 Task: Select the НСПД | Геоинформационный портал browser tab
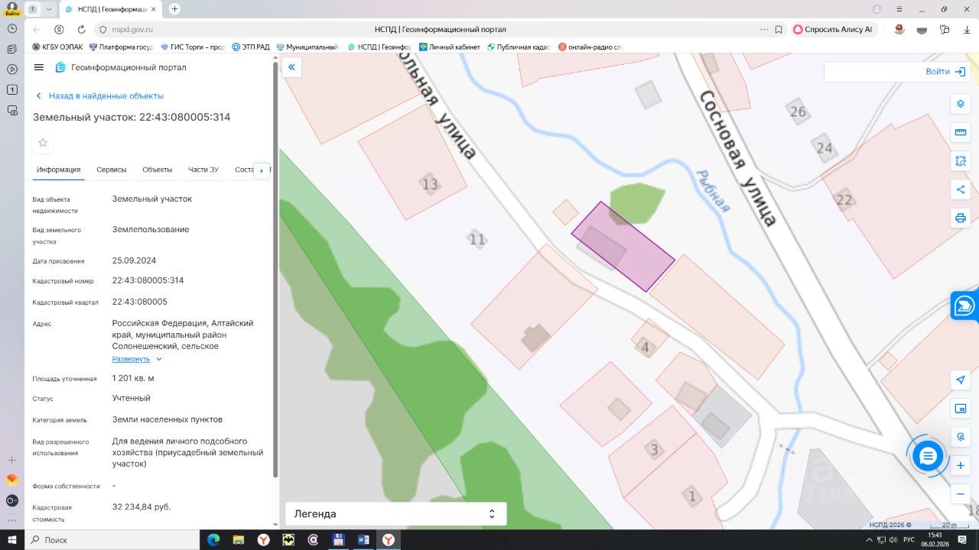click(x=111, y=9)
